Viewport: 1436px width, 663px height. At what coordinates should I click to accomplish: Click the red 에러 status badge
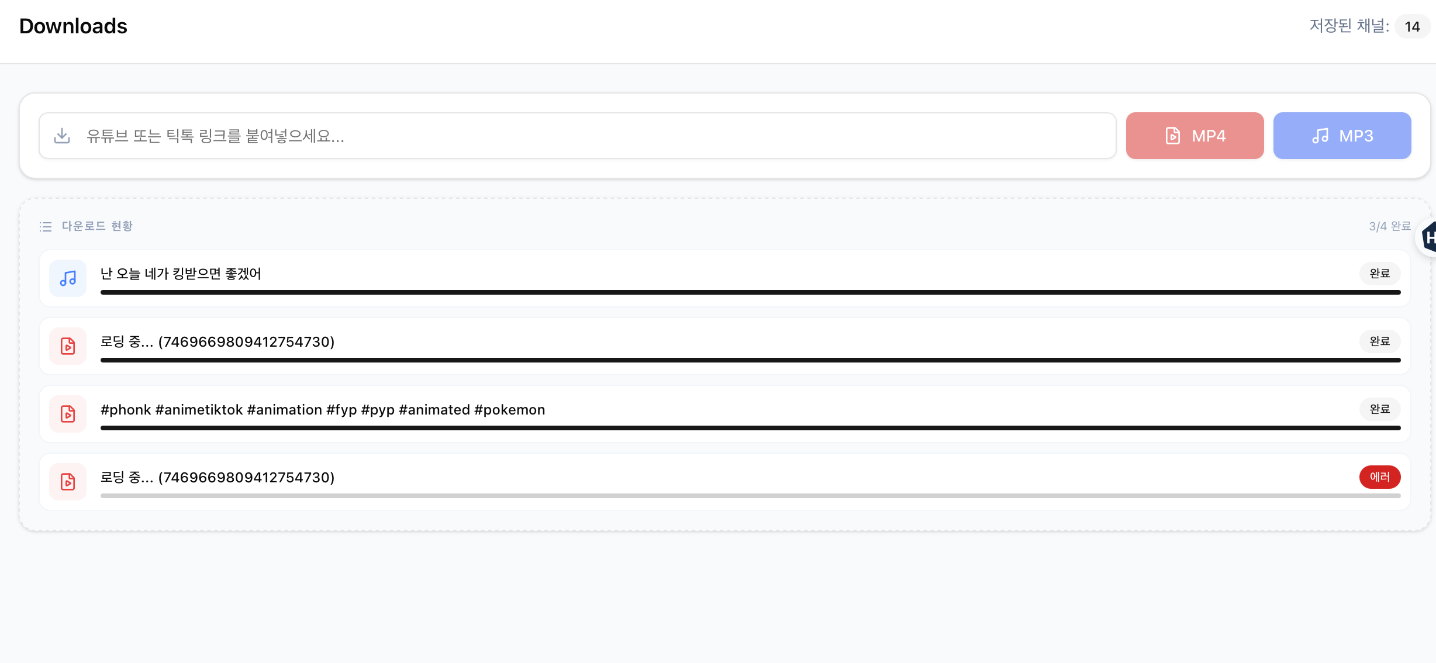(x=1379, y=477)
